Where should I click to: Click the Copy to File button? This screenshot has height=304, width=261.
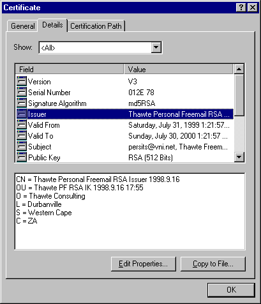click(x=213, y=264)
